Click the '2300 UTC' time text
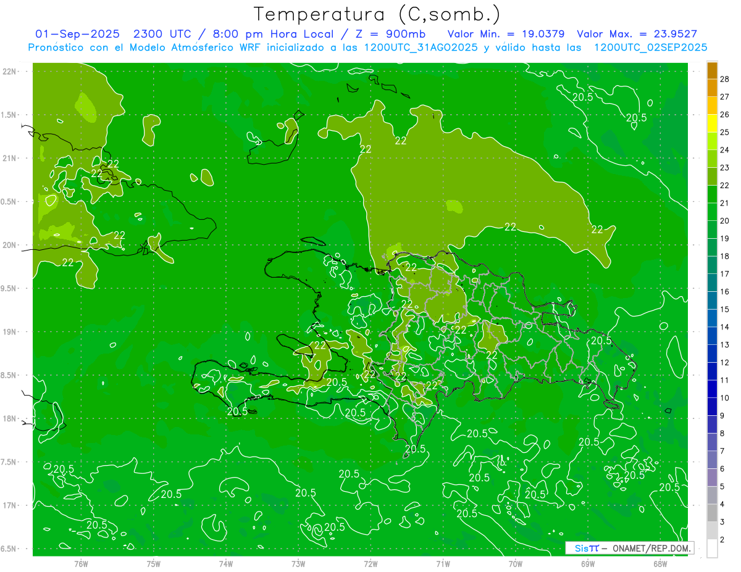This screenshot has height=572, width=741. click(162, 34)
